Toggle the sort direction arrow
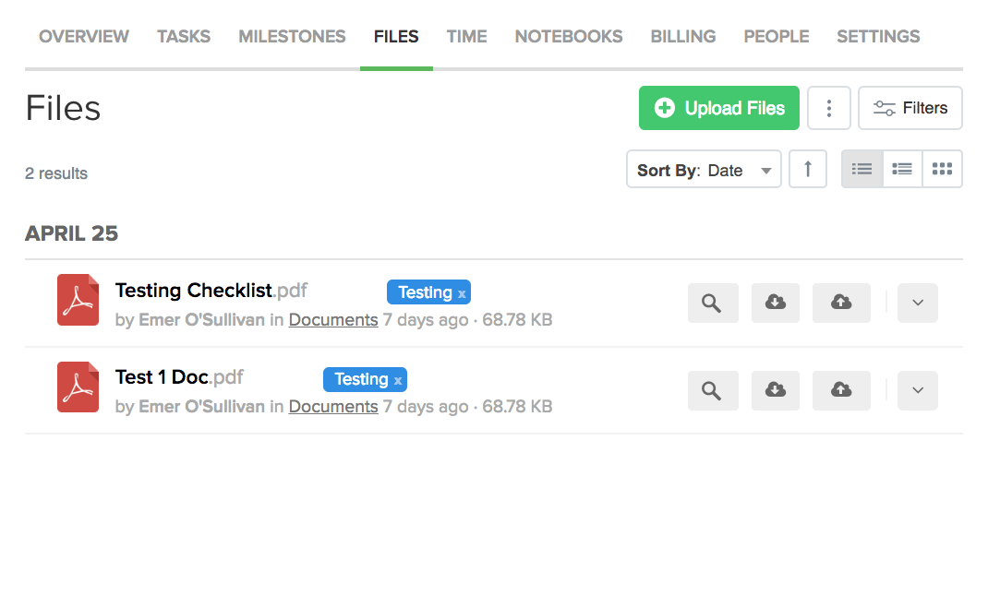 [807, 169]
